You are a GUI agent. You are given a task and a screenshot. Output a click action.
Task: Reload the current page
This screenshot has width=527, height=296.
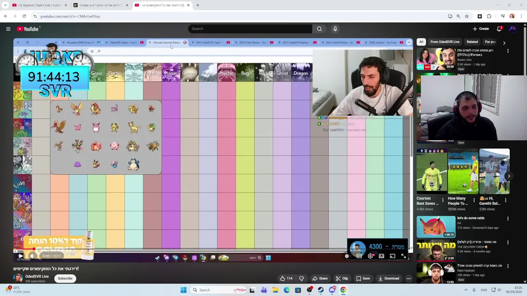(24, 16)
